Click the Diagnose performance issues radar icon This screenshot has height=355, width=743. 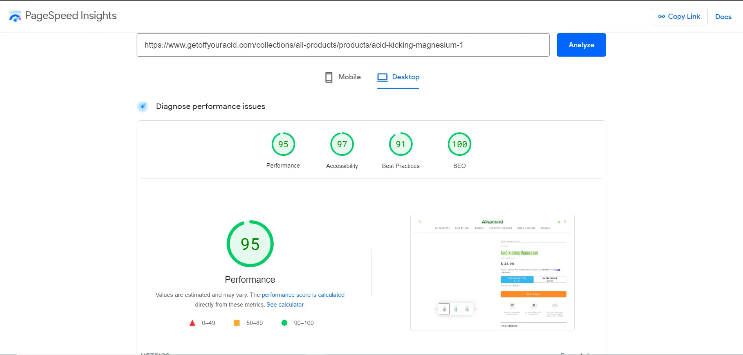coord(142,106)
